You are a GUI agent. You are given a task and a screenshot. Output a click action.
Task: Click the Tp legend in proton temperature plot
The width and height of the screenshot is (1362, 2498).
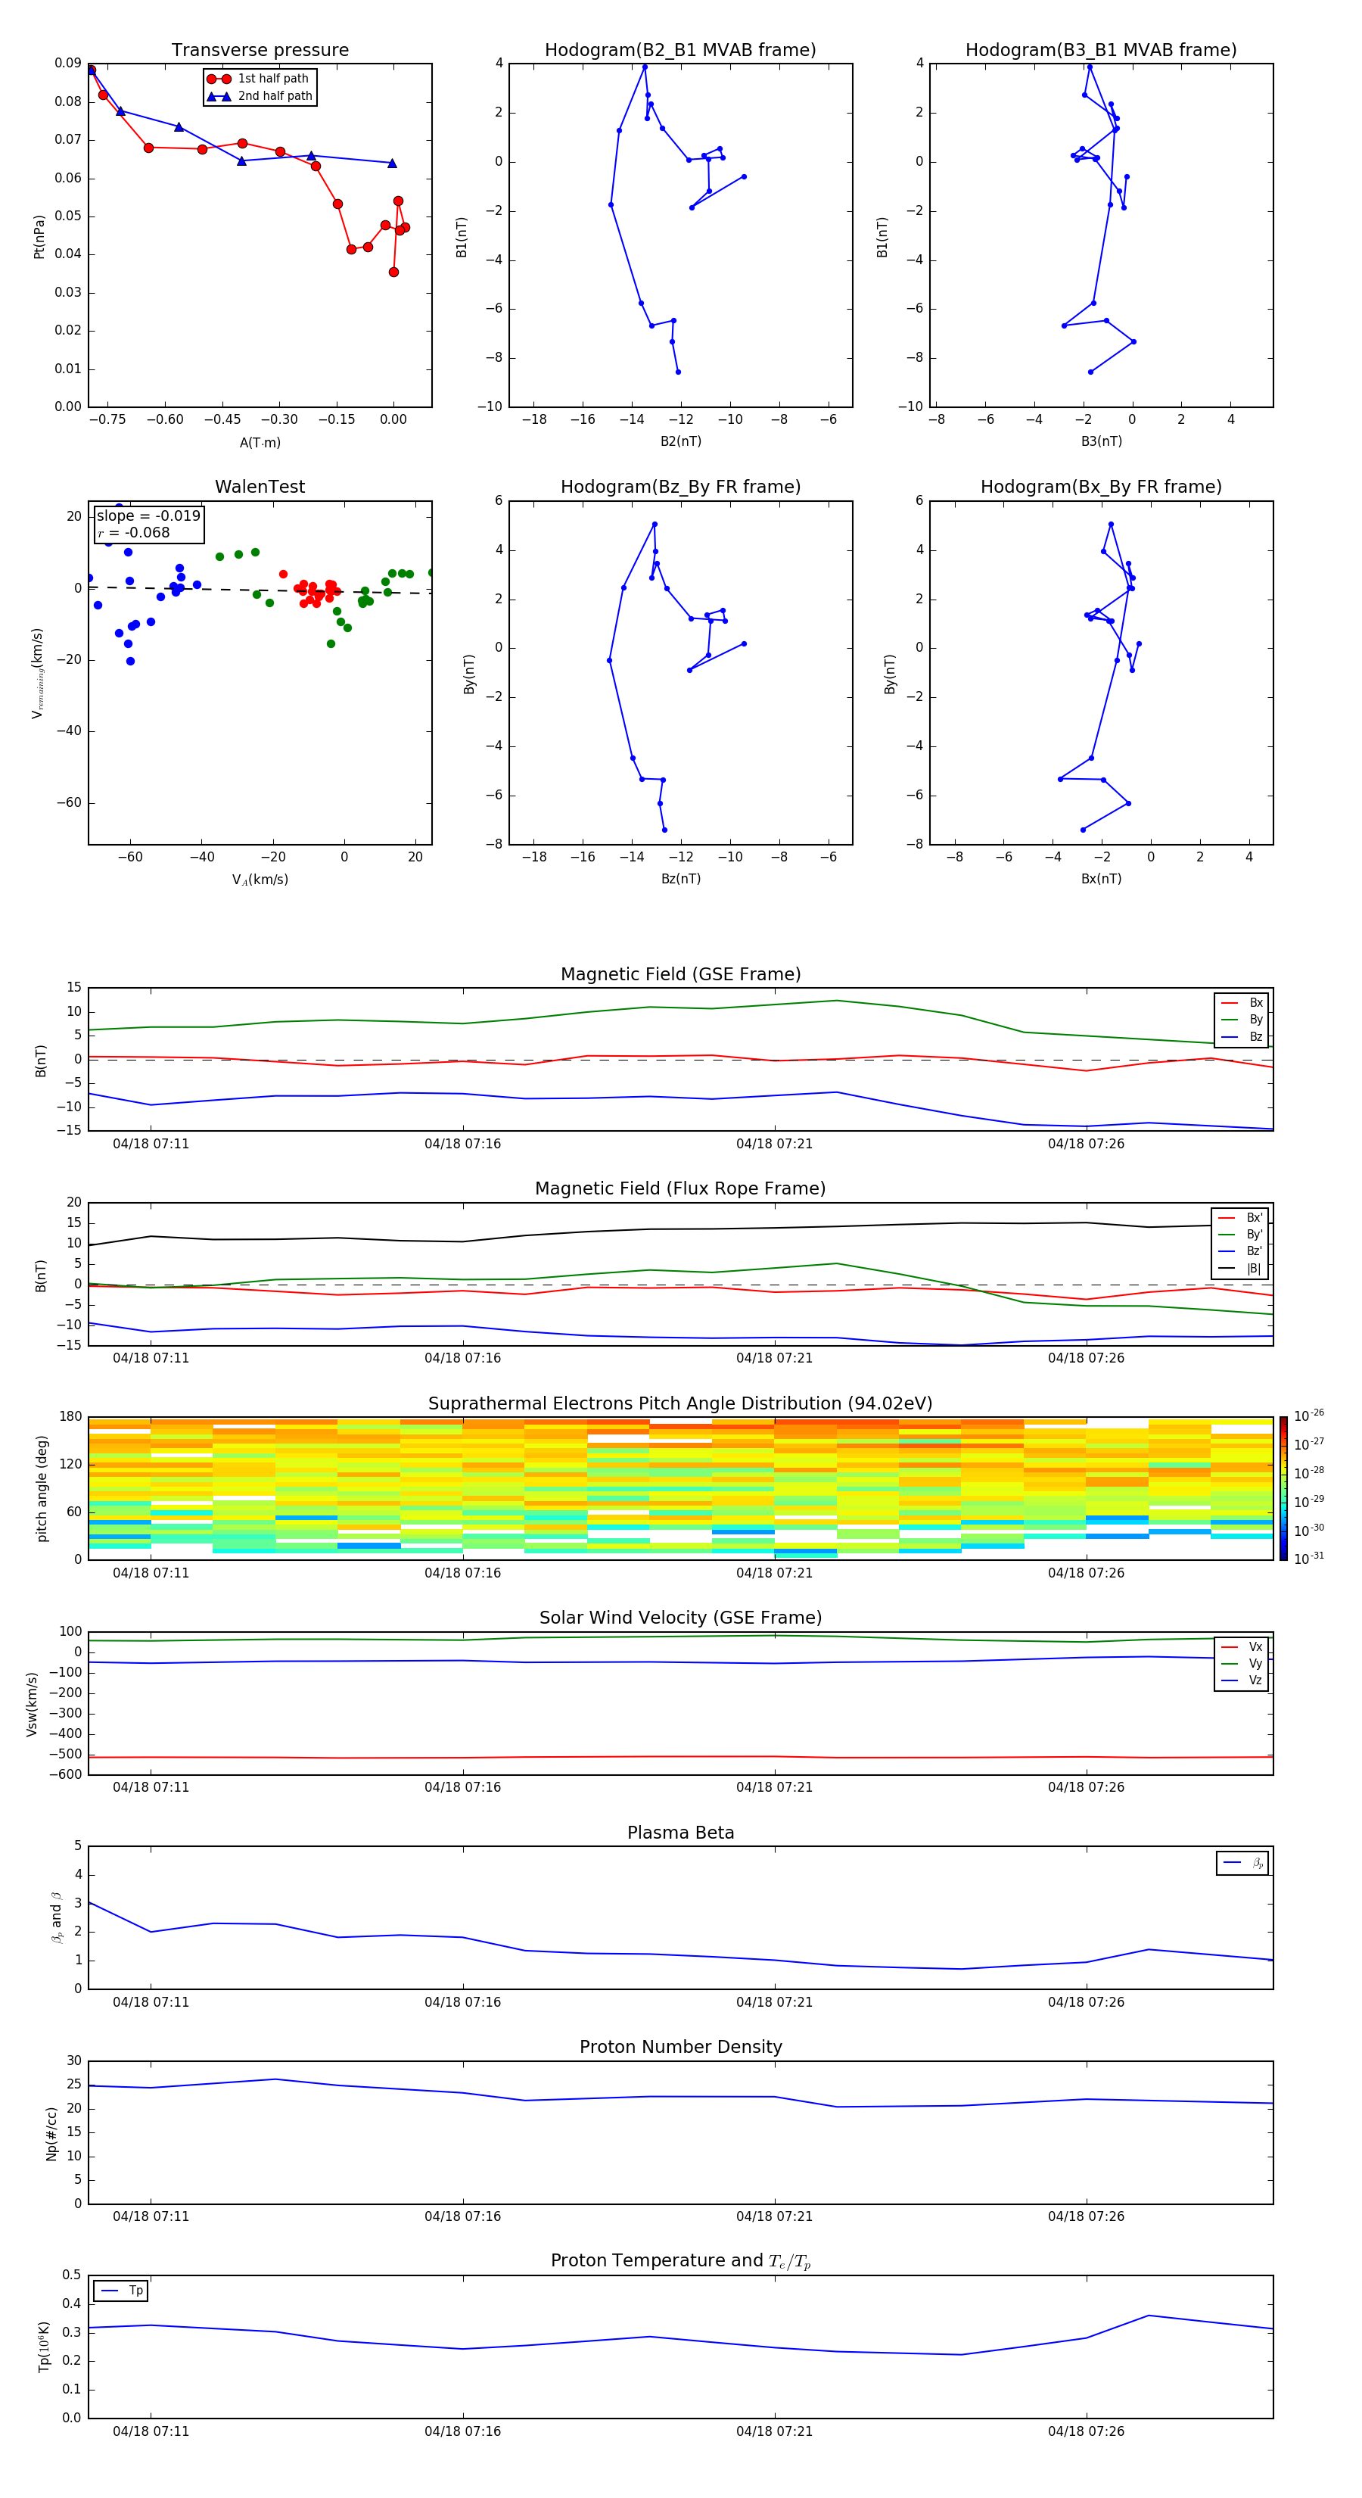(x=121, y=2291)
